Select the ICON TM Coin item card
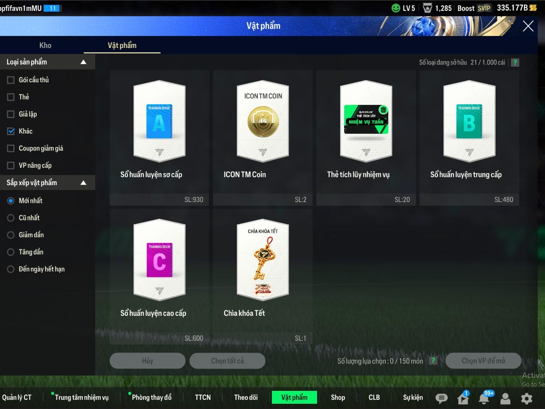Screen dimensions: 545x409 (x=263, y=121)
